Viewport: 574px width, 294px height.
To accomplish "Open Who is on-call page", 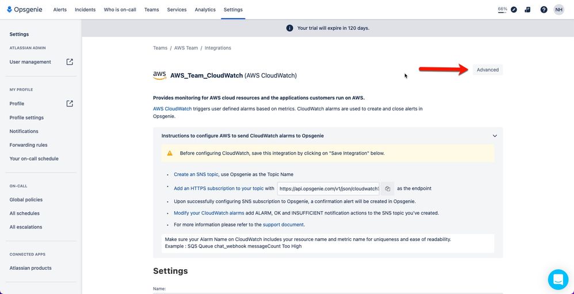I will click(120, 10).
